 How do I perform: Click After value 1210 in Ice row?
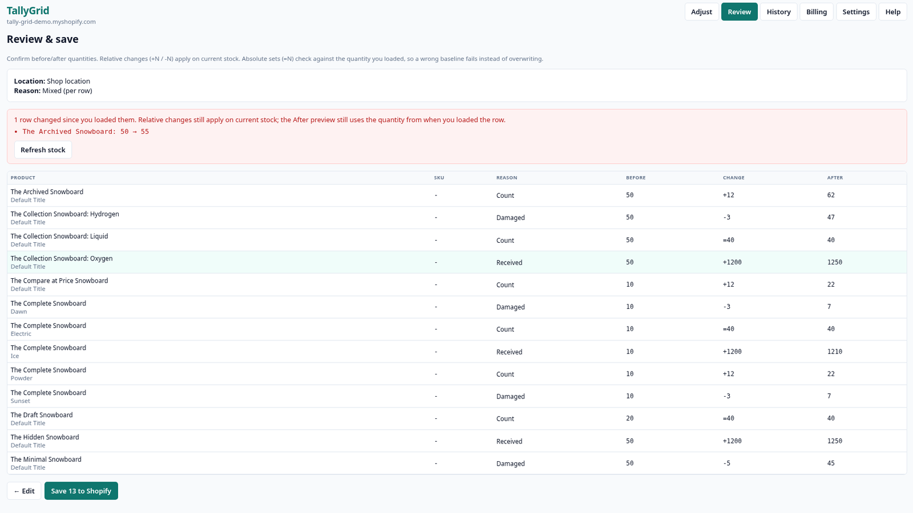(x=835, y=352)
